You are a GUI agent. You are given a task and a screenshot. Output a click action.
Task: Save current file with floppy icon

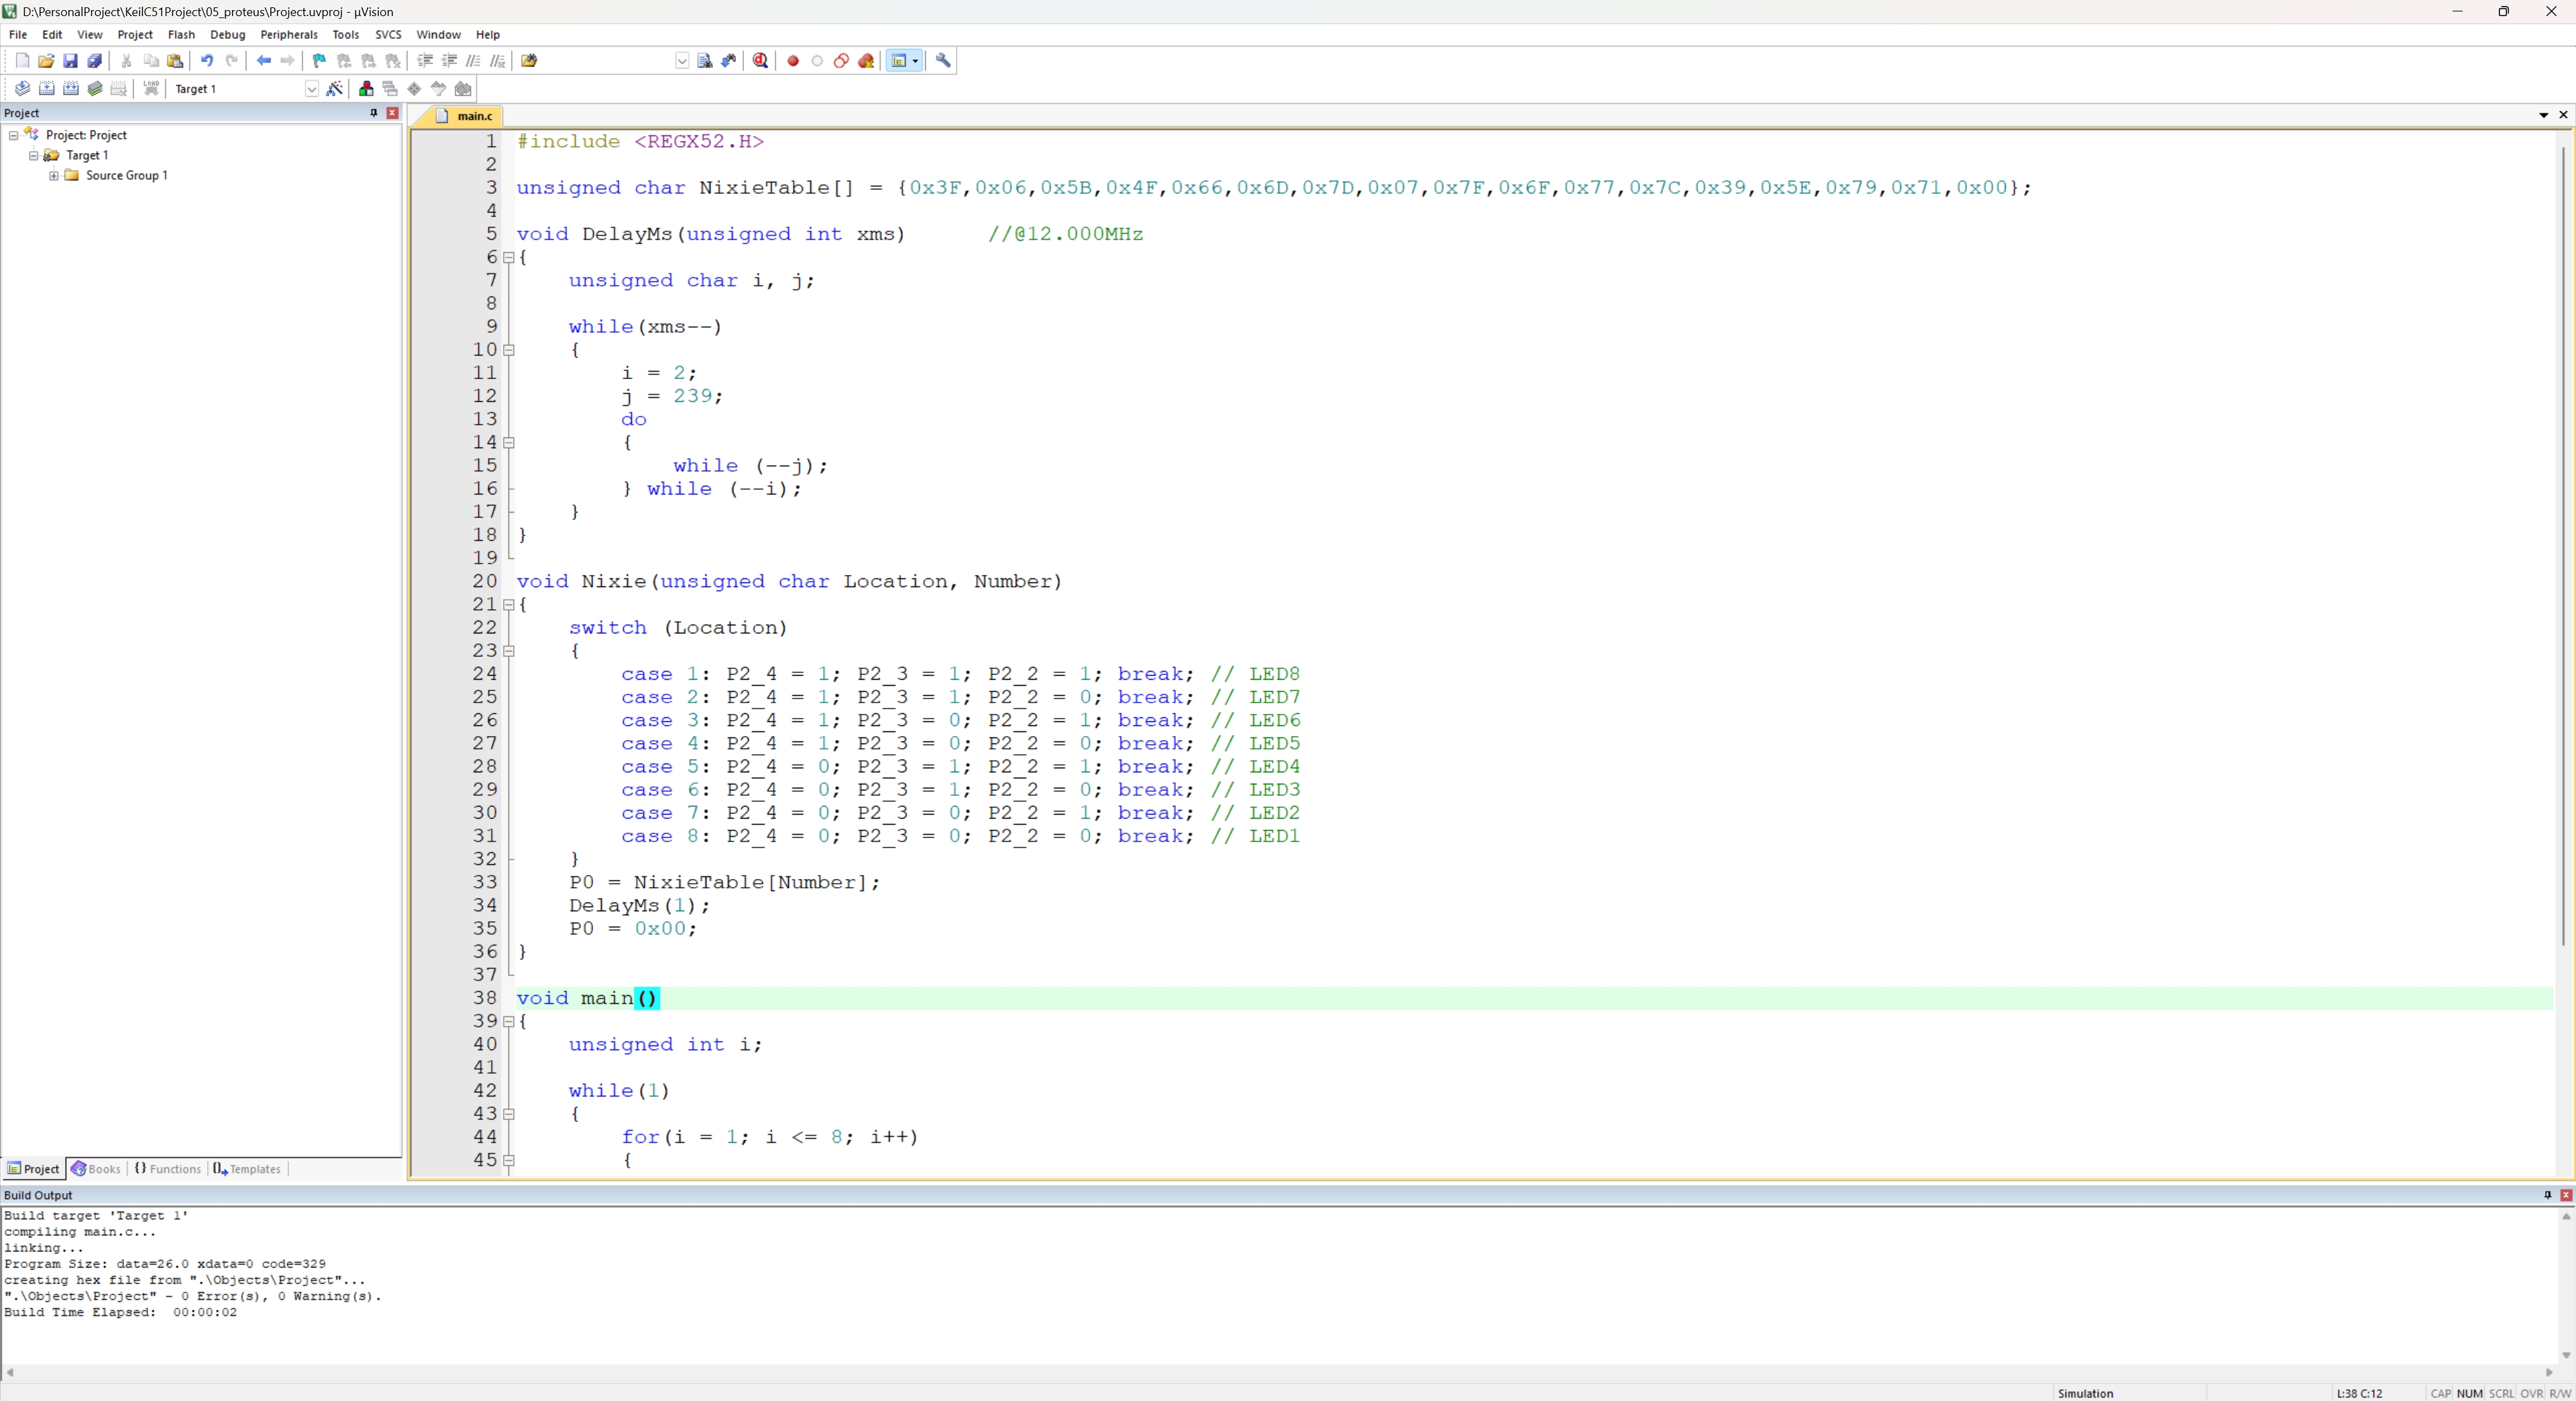[x=70, y=61]
